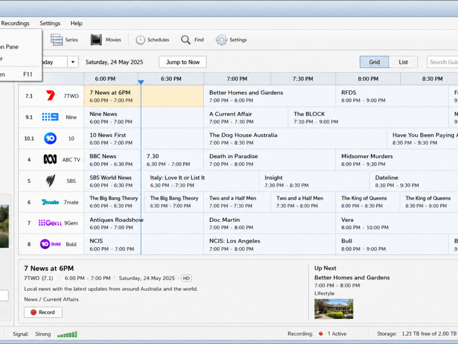Image resolution: width=458 pixels, height=344 pixels.
Task: Select BBC News program cell
Action: click(112, 160)
